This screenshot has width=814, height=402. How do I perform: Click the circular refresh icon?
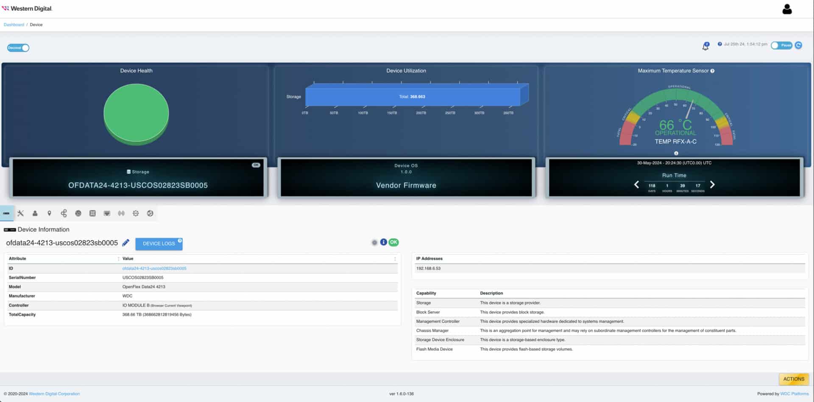click(798, 45)
